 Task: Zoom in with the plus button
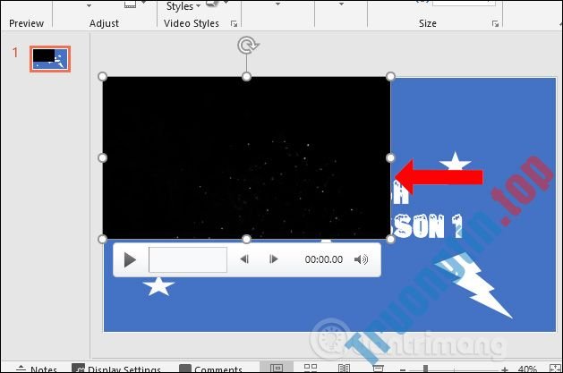(x=505, y=369)
